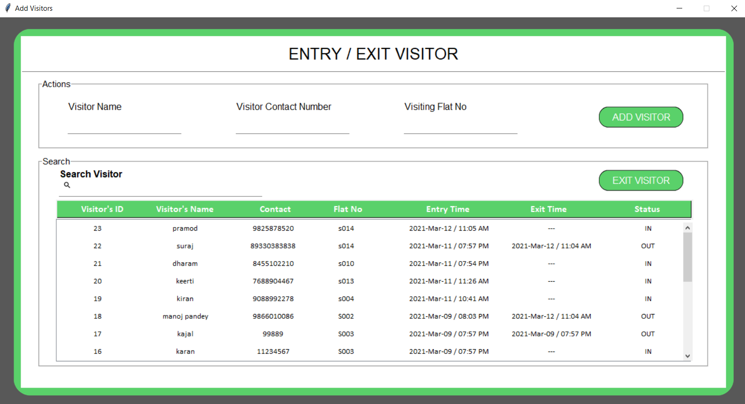Click the Entry Time column header
The width and height of the screenshot is (745, 404).
447,209
